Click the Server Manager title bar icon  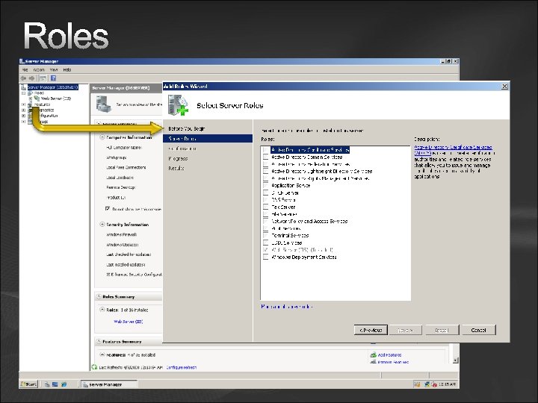(22, 61)
